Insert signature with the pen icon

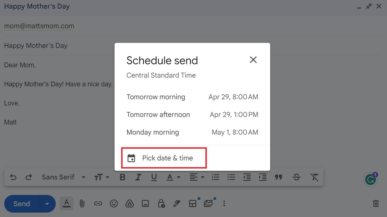click(x=177, y=204)
